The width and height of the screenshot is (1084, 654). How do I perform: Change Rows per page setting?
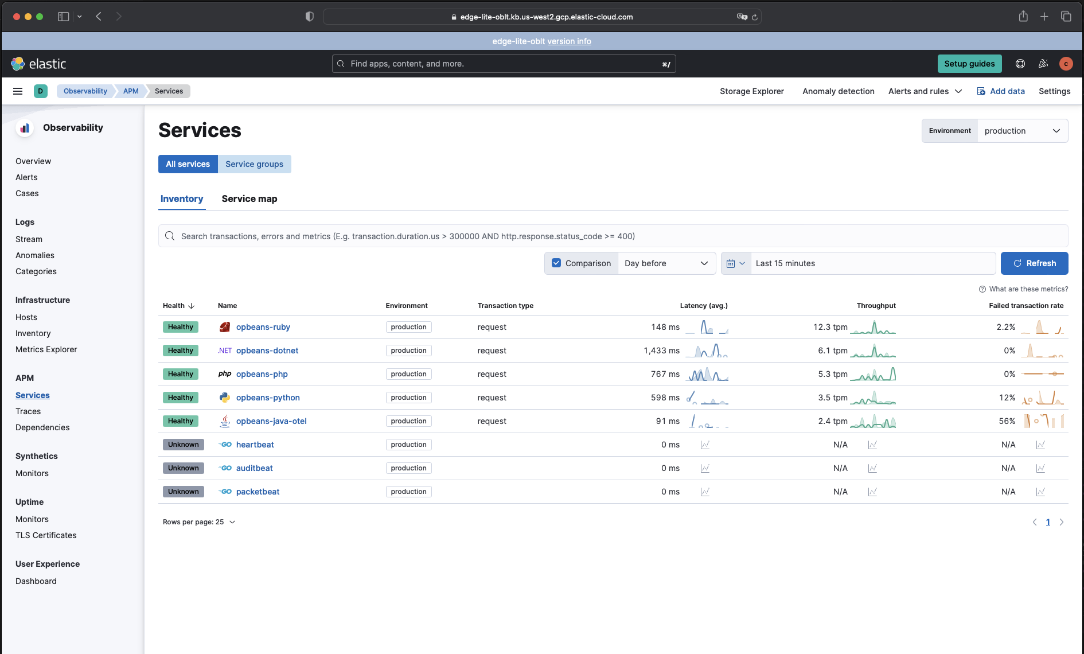(199, 522)
